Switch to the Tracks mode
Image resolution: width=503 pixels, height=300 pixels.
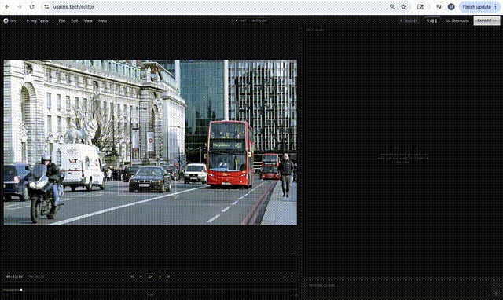coord(409,21)
